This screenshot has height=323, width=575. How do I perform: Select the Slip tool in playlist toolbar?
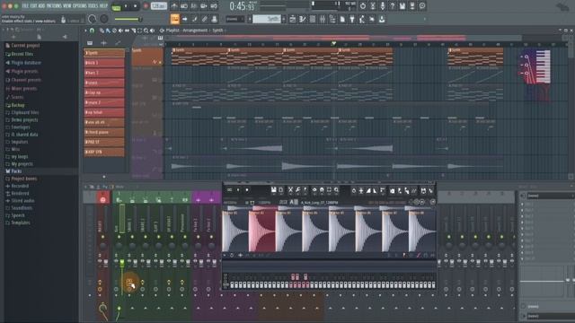pyautogui.click(x=127, y=31)
